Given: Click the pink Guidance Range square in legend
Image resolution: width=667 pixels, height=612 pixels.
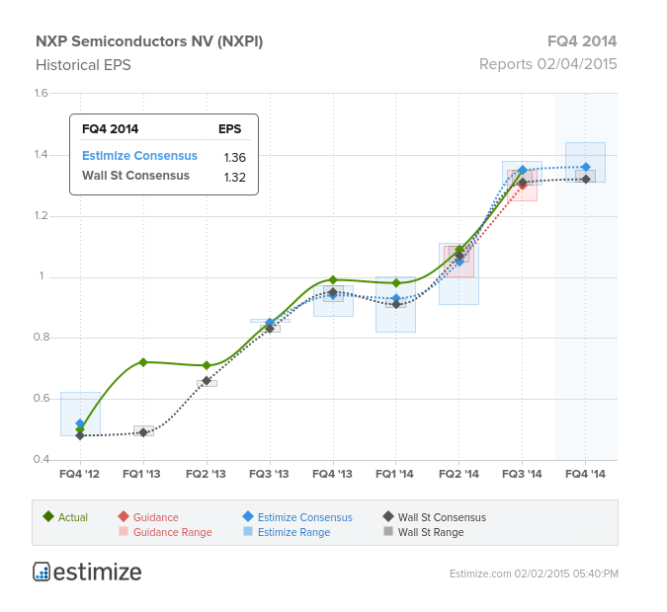Looking at the screenshot, I should (x=124, y=531).
